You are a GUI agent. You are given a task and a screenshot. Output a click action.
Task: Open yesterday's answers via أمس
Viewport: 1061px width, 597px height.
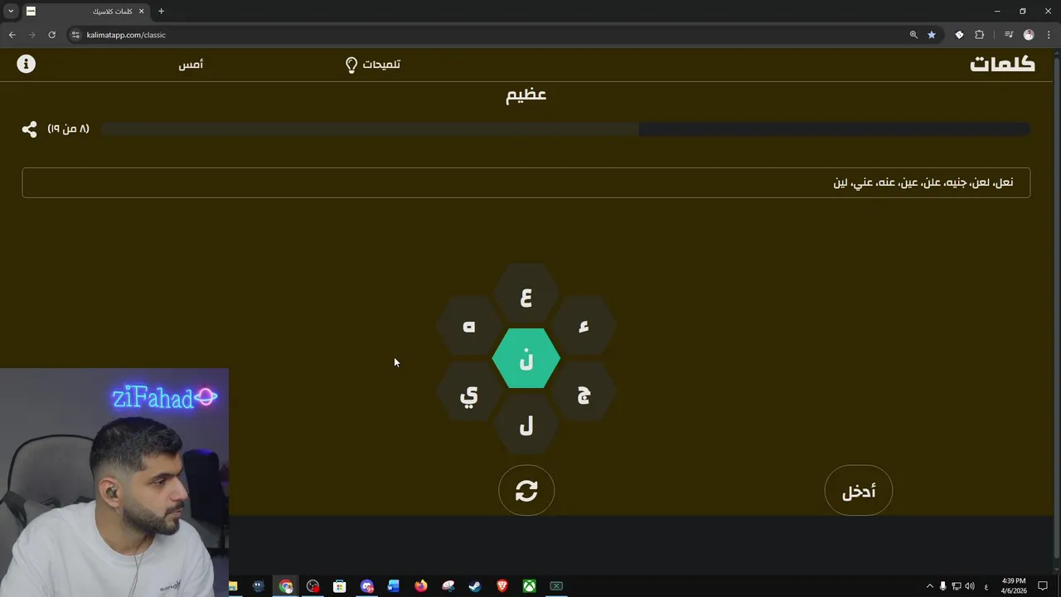tap(191, 64)
